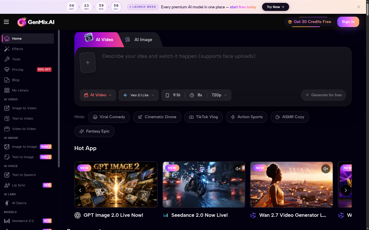This screenshot has height=230, width=369.
Task: Select the 8s duration option
Action: 196,95
